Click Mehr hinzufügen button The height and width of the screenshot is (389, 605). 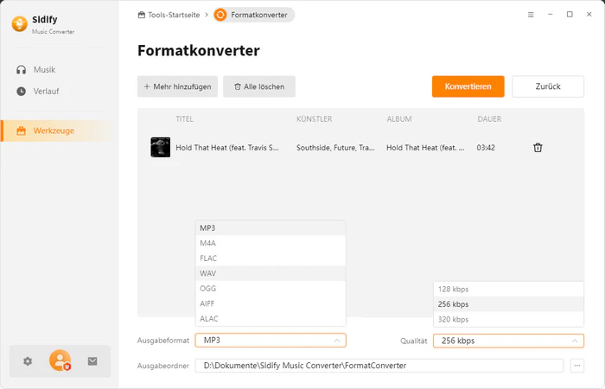[177, 86]
